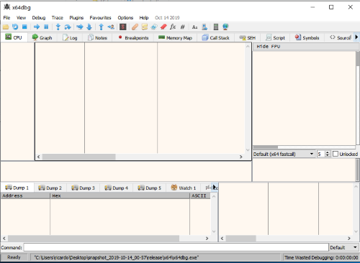Click the Command input field

176,247
